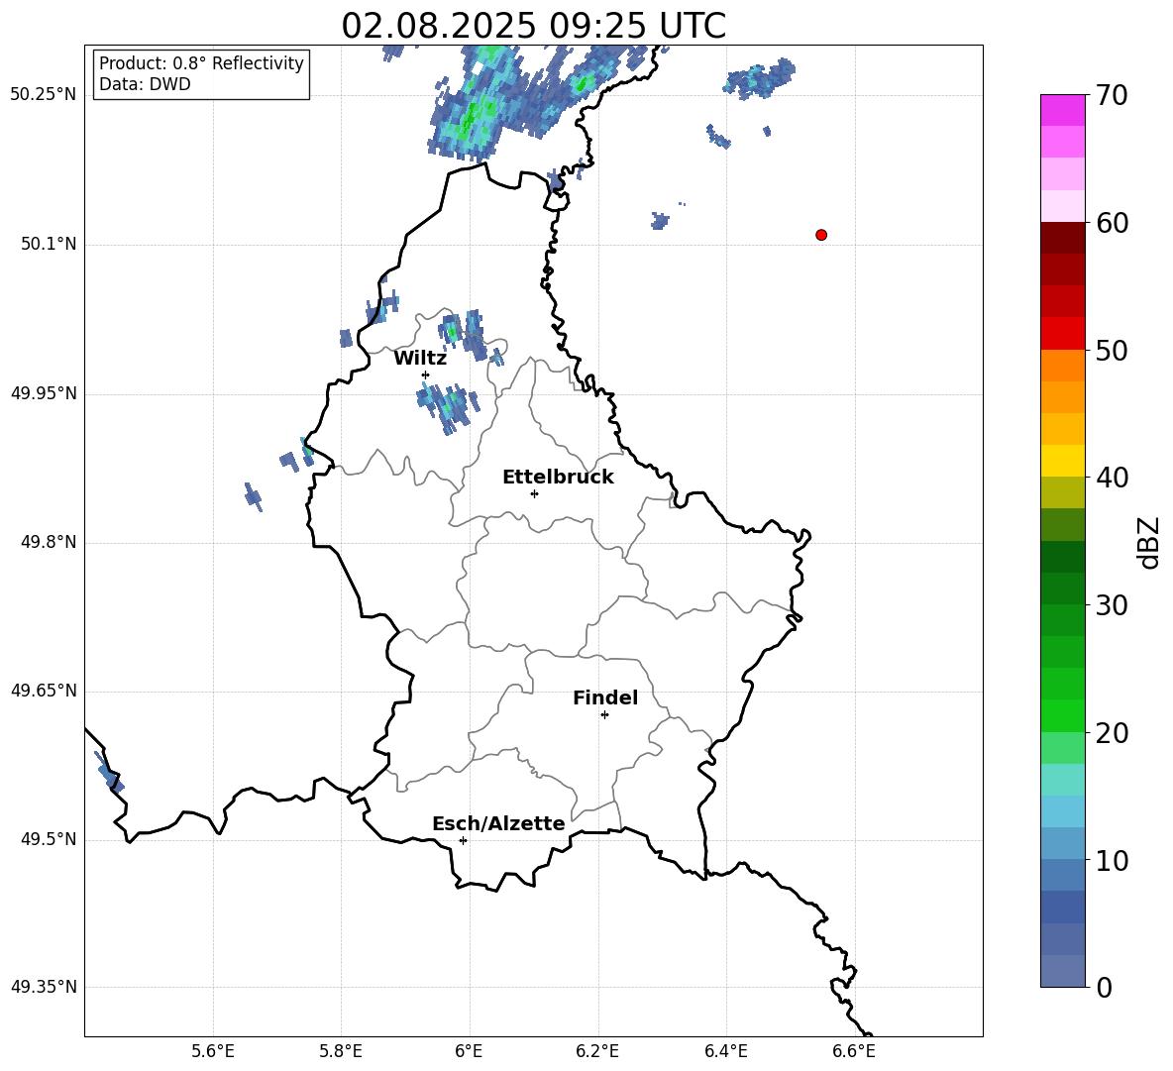Click the Wiltz city label

pyautogui.click(x=420, y=359)
